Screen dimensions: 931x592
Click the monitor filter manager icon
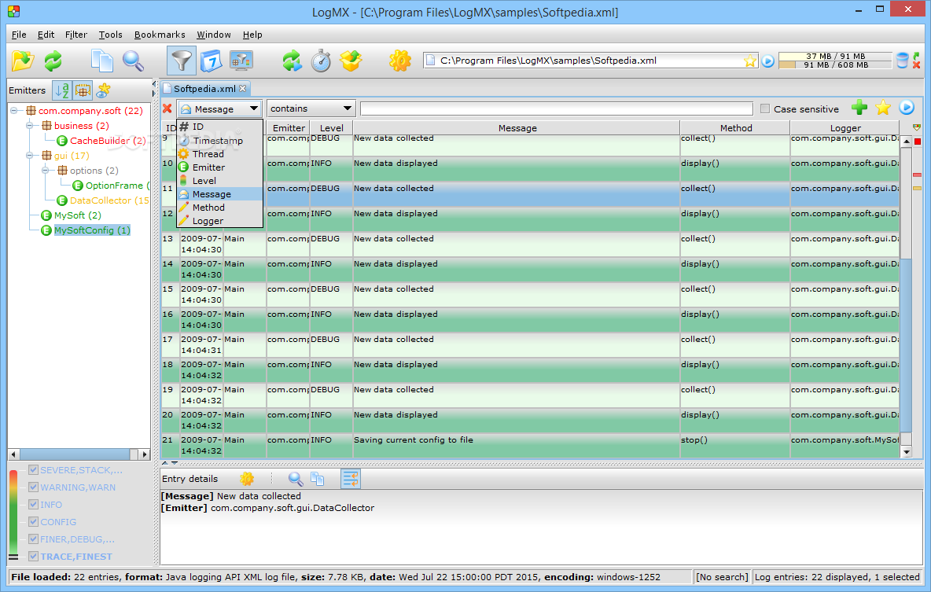click(x=241, y=61)
